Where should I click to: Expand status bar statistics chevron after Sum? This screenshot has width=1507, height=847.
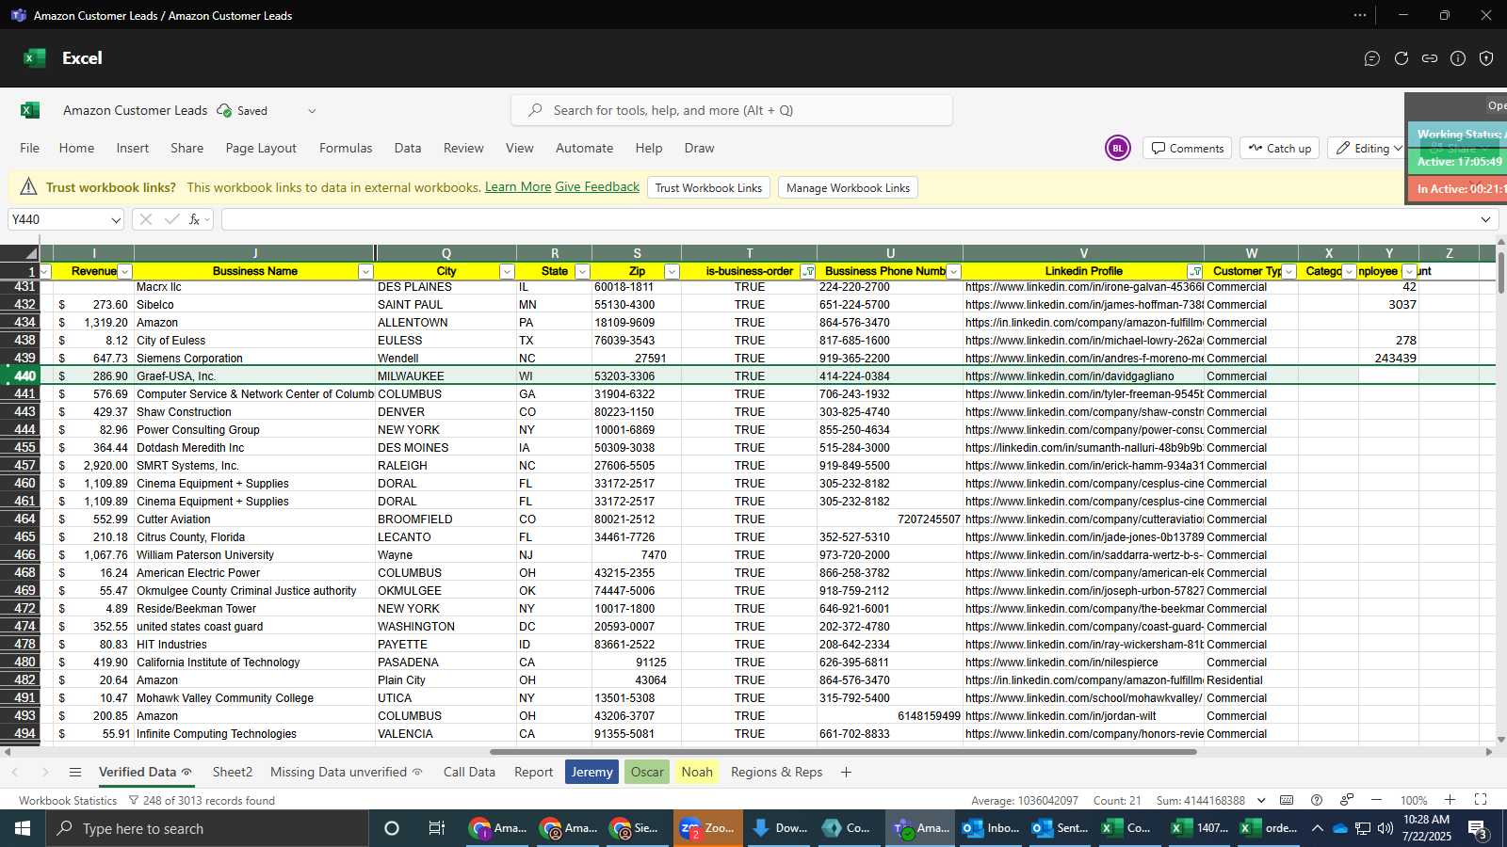[x=1260, y=801]
